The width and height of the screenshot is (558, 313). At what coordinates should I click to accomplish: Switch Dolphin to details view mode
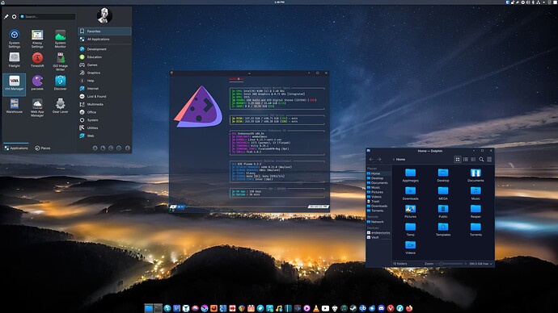tap(473, 160)
